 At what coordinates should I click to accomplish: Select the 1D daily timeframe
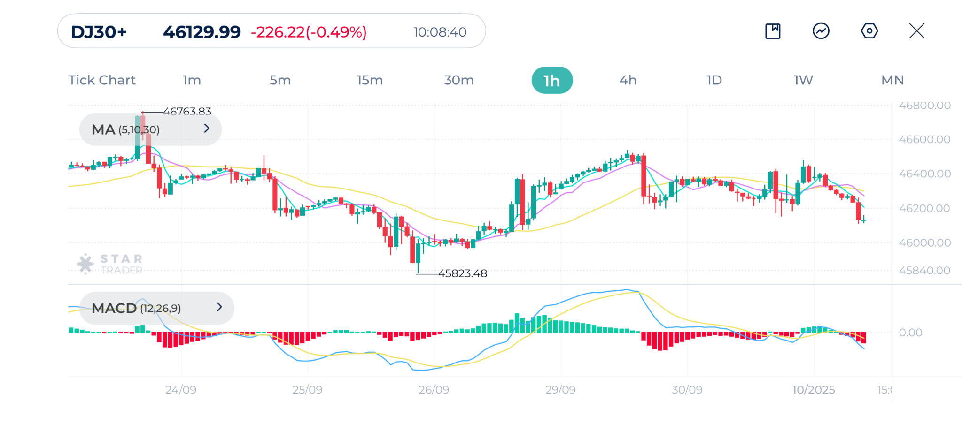pos(714,80)
